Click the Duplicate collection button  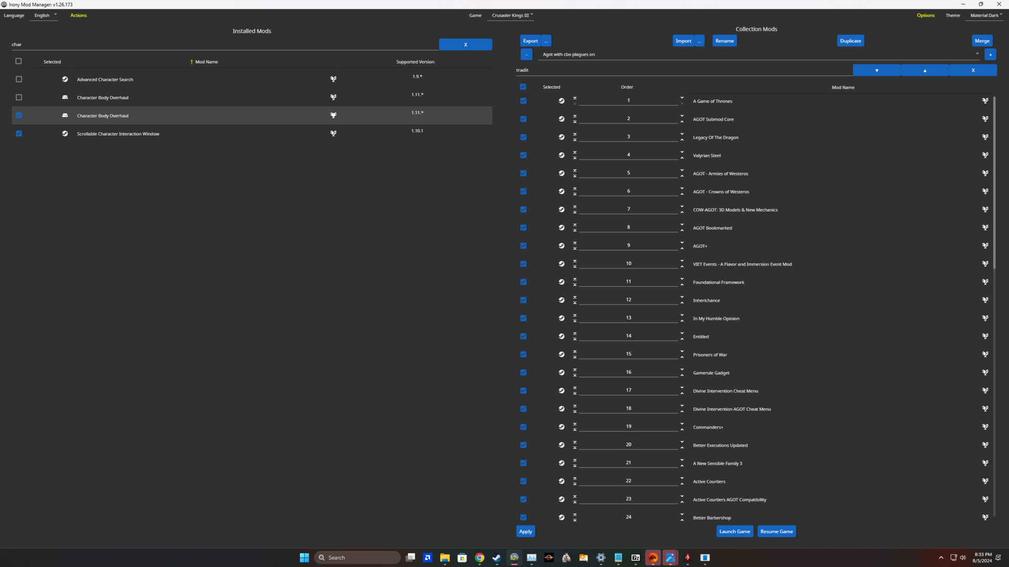coord(850,40)
